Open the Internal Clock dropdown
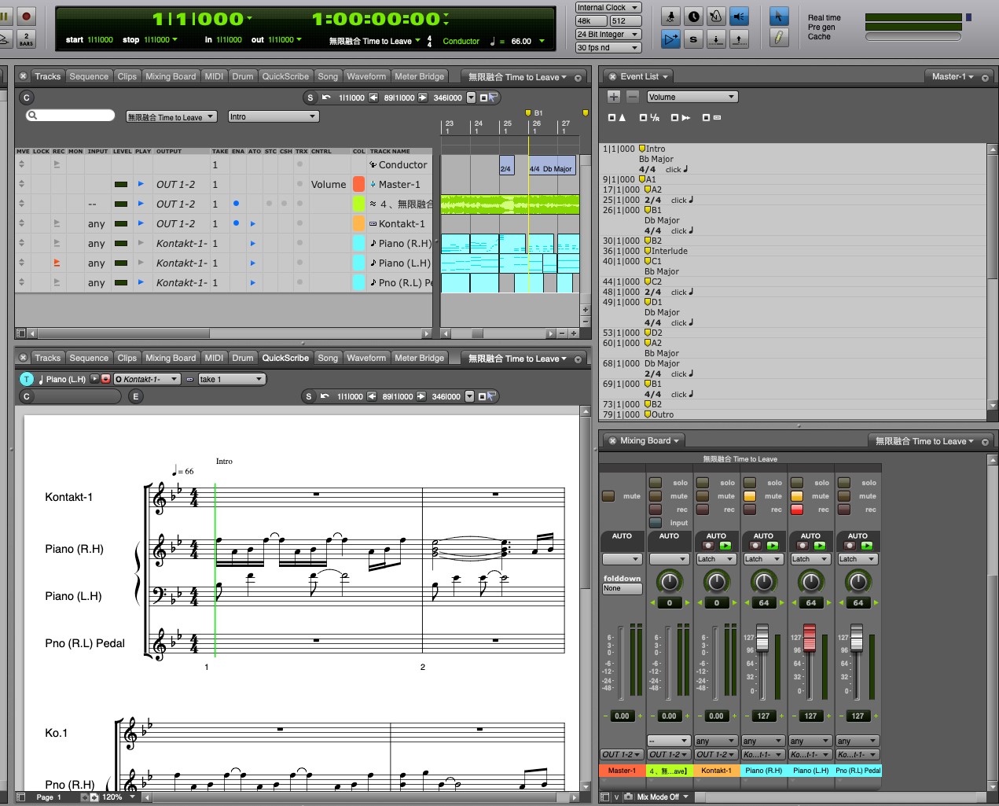999x806 pixels. coord(608,8)
